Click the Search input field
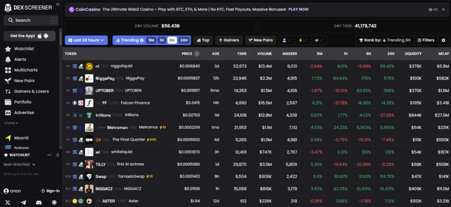 pyautogui.click(x=30, y=20)
